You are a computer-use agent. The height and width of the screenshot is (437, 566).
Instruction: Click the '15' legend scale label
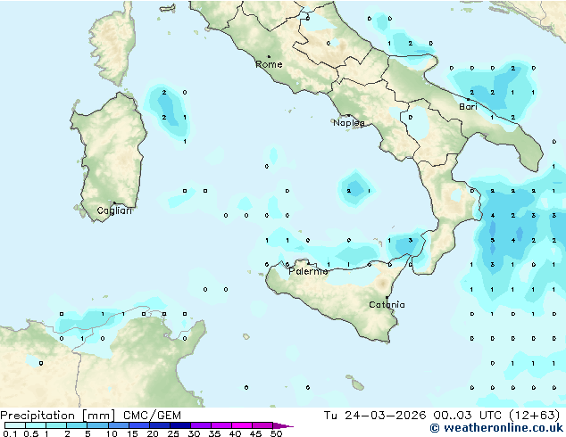click(x=132, y=433)
